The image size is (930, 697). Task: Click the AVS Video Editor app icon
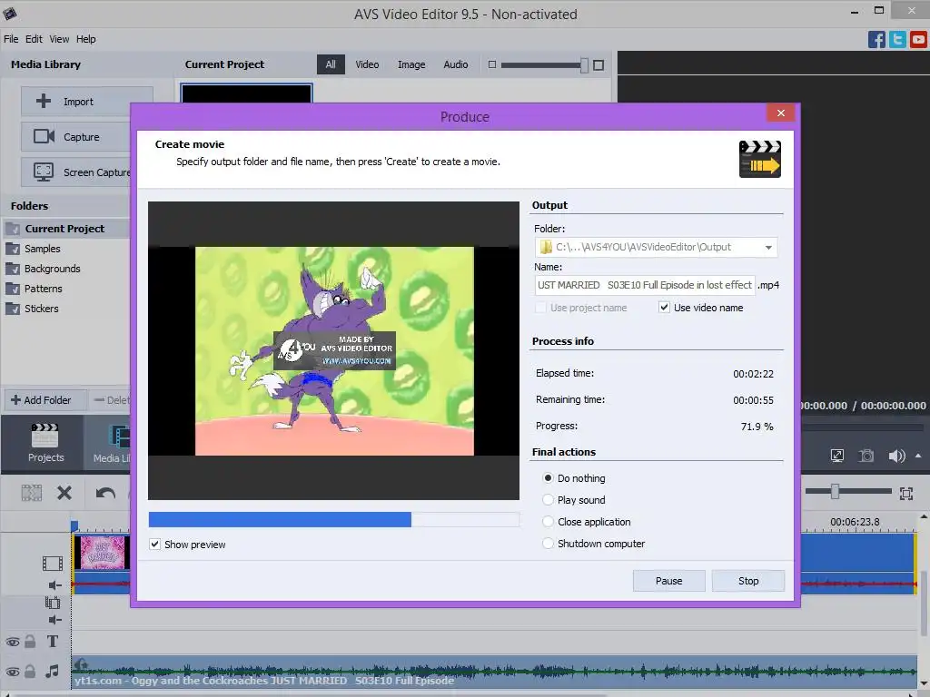9,13
